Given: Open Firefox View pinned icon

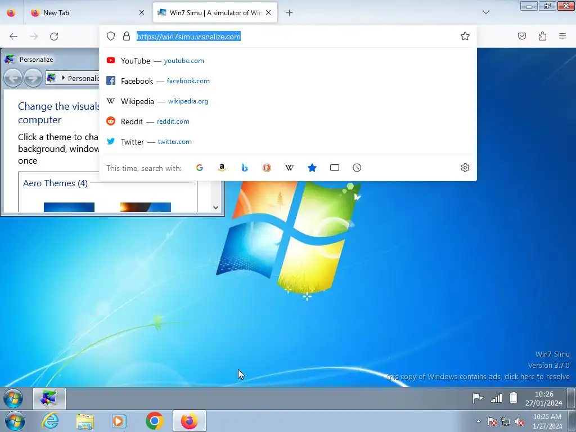Looking at the screenshot, I should coord(11,12).
